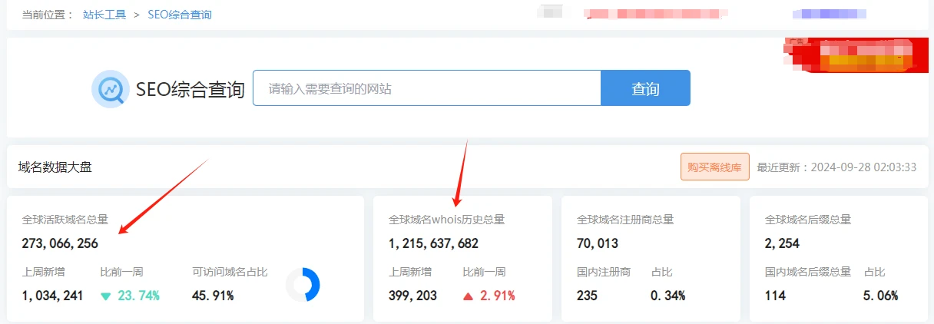Viewport: 934px width, 324px height.
Task: Click the 全球域名后缀总量 value 2,254
Action: tap(782, 243)
